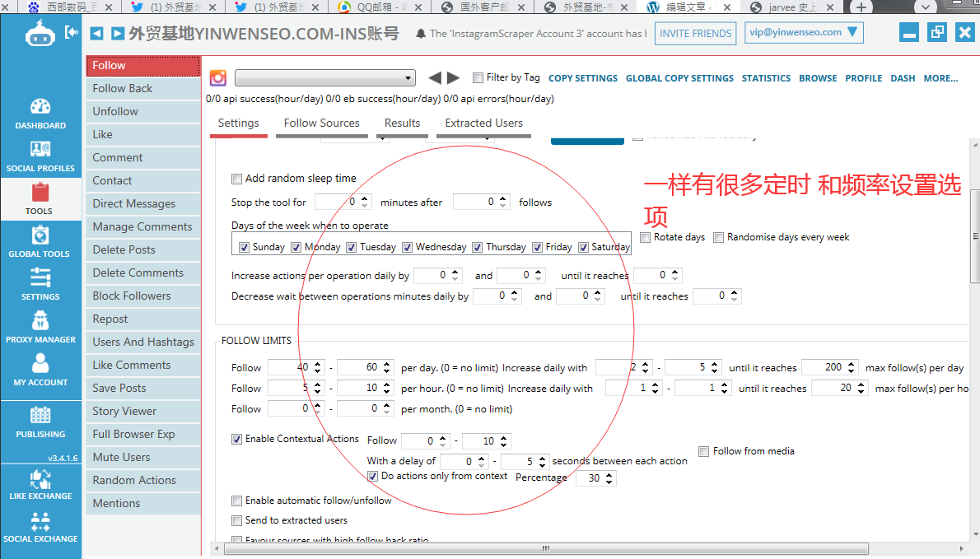This screenshot has width=980, height=559.
Task: Toggle Rotate days option
Action: click(645, 237)
